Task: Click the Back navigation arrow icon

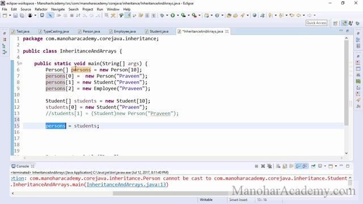Action: (299, 15)
